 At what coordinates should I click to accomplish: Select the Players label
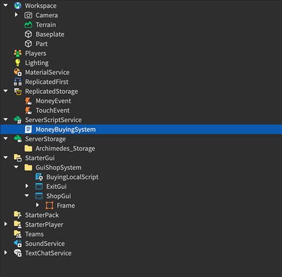[x=36, y=53]
